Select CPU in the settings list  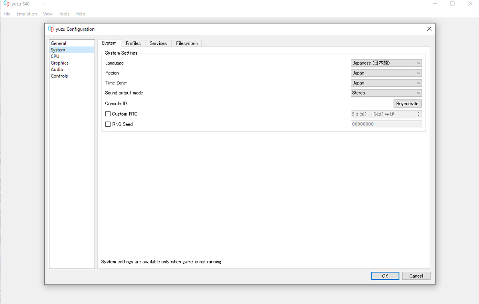pyautogui.click(x=72, y=56)
